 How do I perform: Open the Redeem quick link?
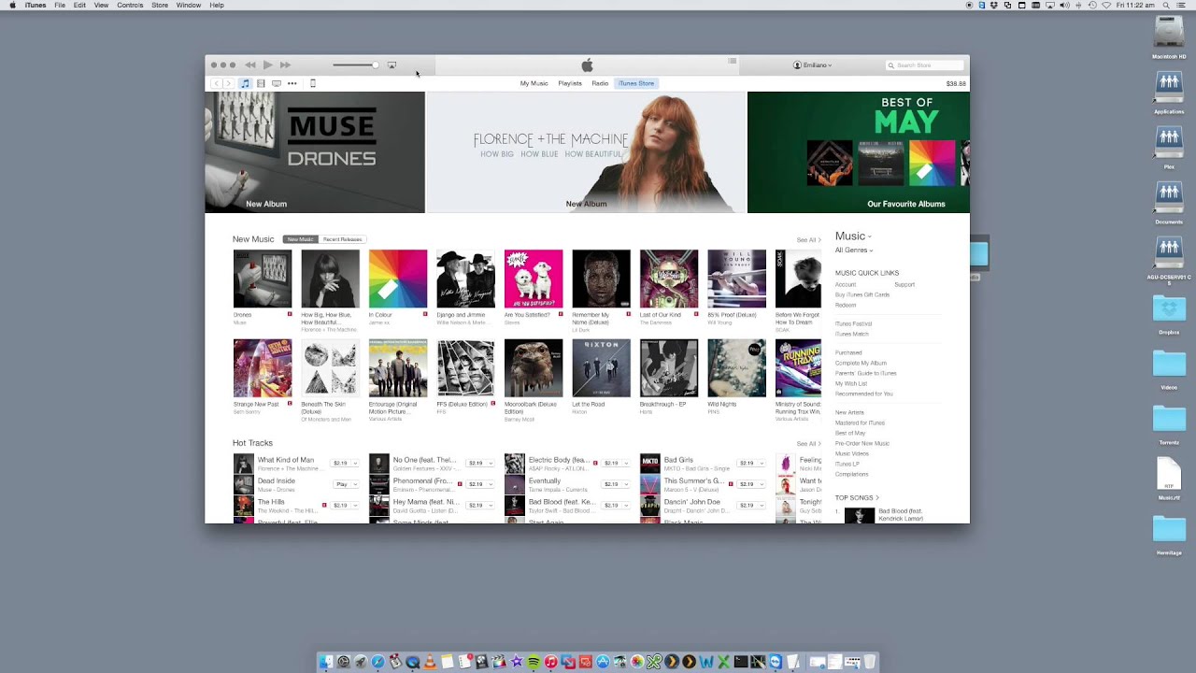pos(846,305)
